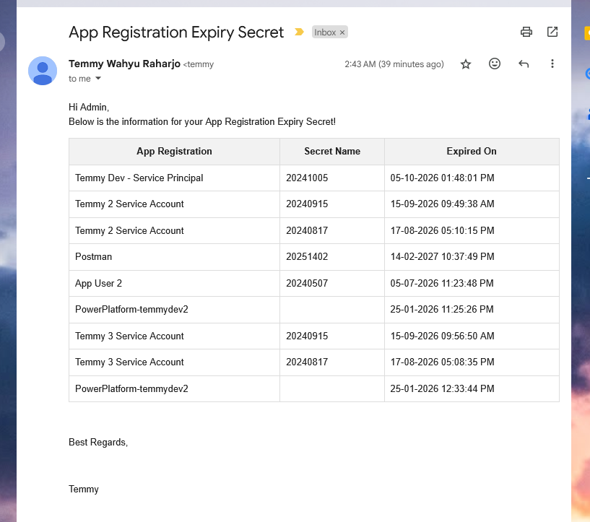590x522 pixels.
Task: Reply using the arrow icon
Action: point(524,64)
